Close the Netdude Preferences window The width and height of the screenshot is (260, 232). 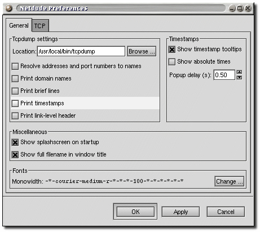[x=248, y=8]
